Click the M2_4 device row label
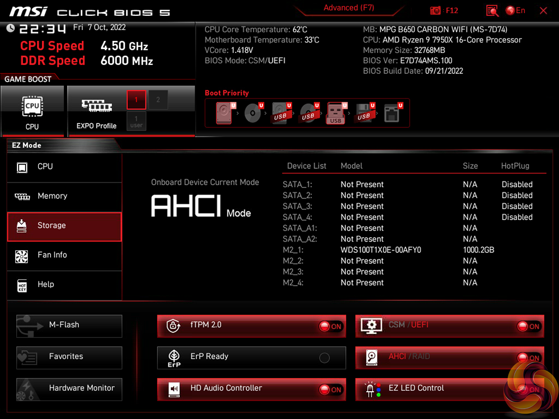The image size is (559, 419). tap(293, 283)
